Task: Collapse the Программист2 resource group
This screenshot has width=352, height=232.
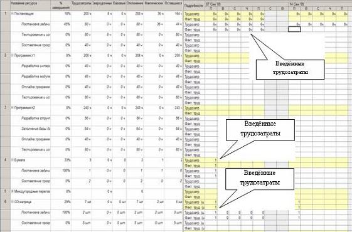Action: (x=13, y=108)
